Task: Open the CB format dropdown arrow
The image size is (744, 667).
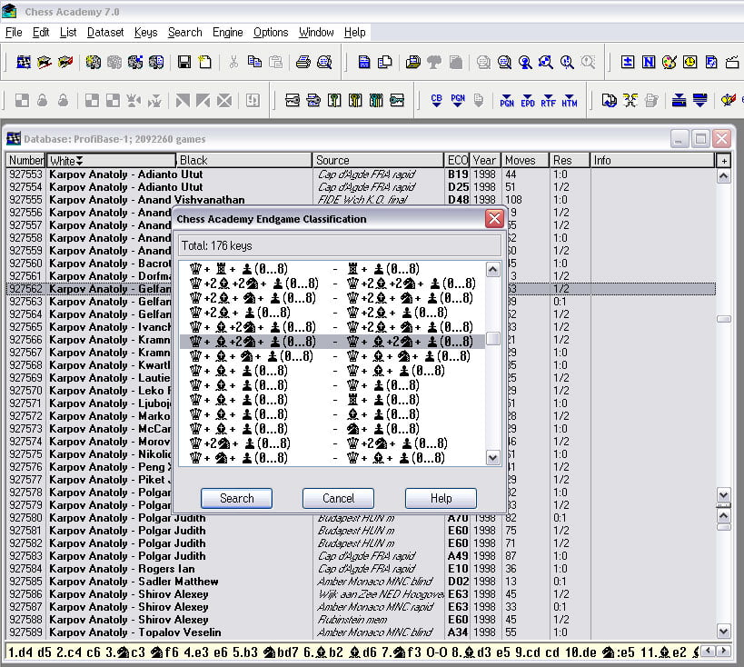Action: click(x=437, y=106)
